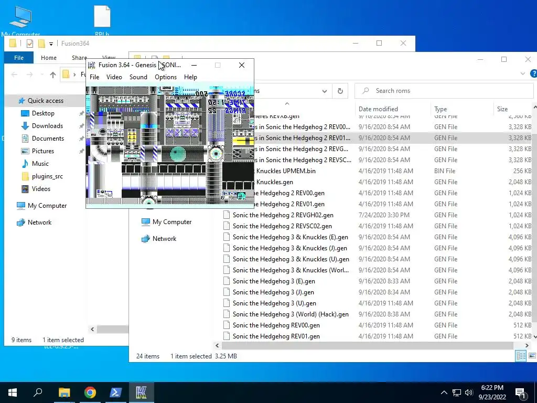Viewport: 537px width, 403px height.
Task: Open the Videos folder in navigation pane
Action: [x=41, y=189]
